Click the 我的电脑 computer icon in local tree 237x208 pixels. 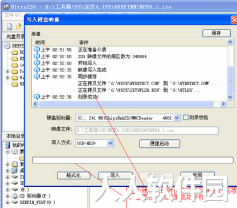point(7,145)
